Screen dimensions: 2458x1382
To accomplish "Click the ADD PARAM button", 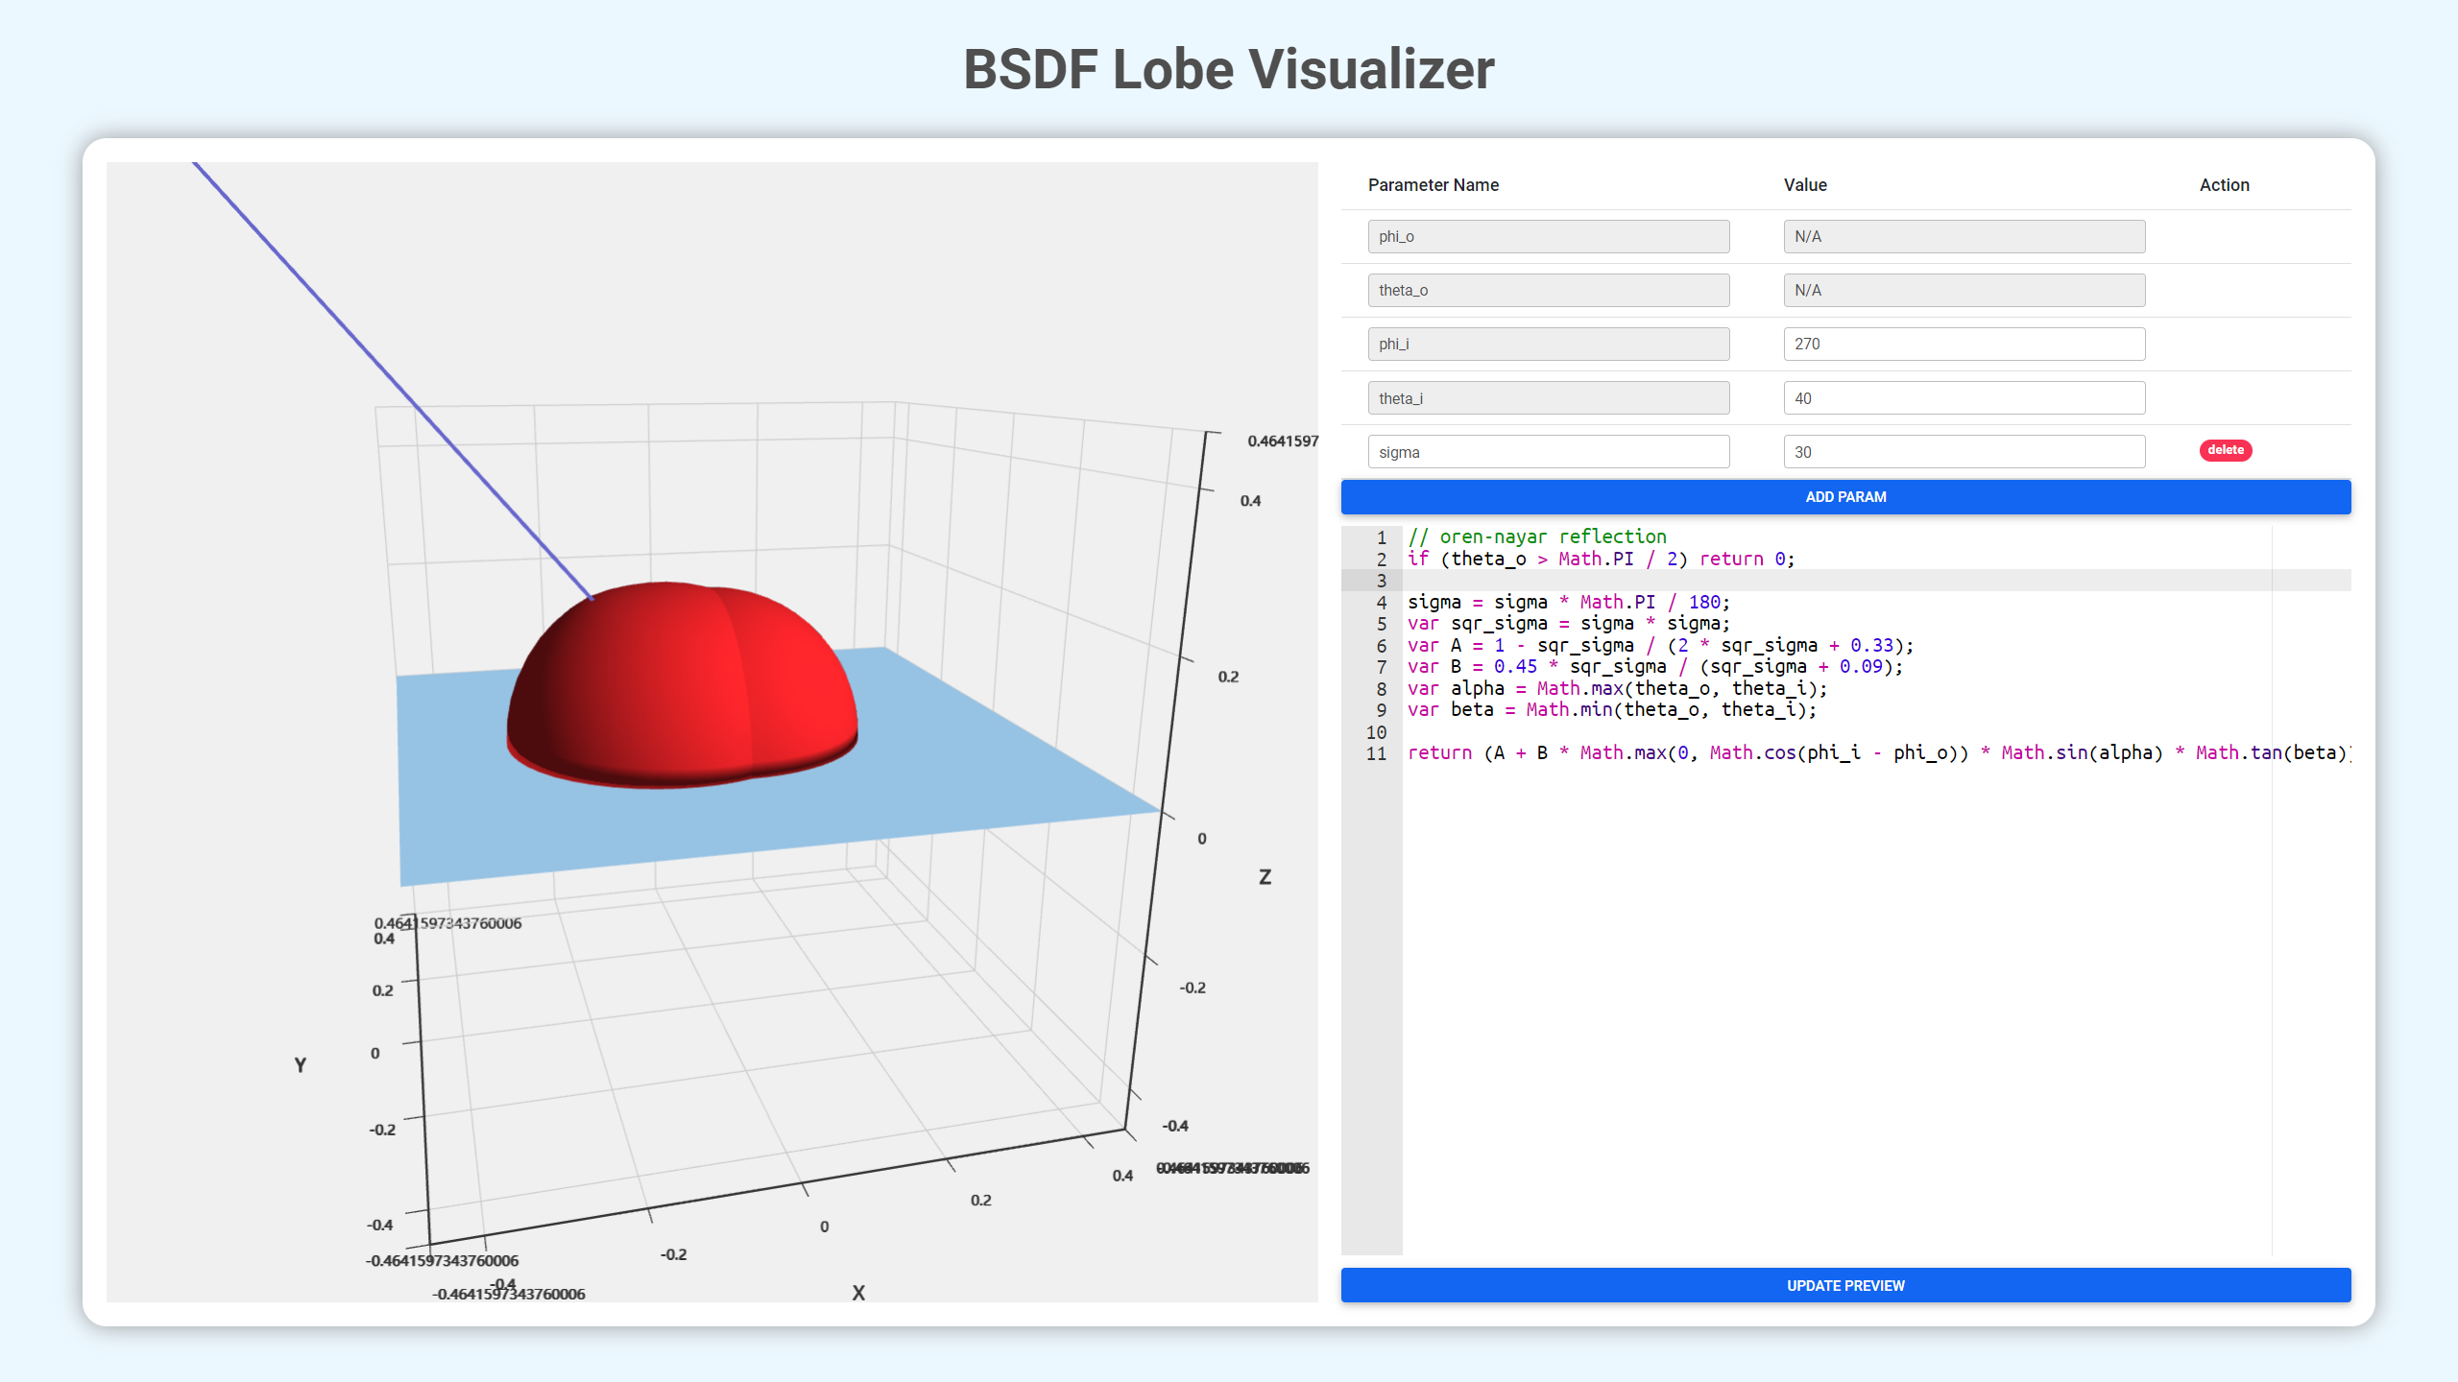I will point(1847,496).
